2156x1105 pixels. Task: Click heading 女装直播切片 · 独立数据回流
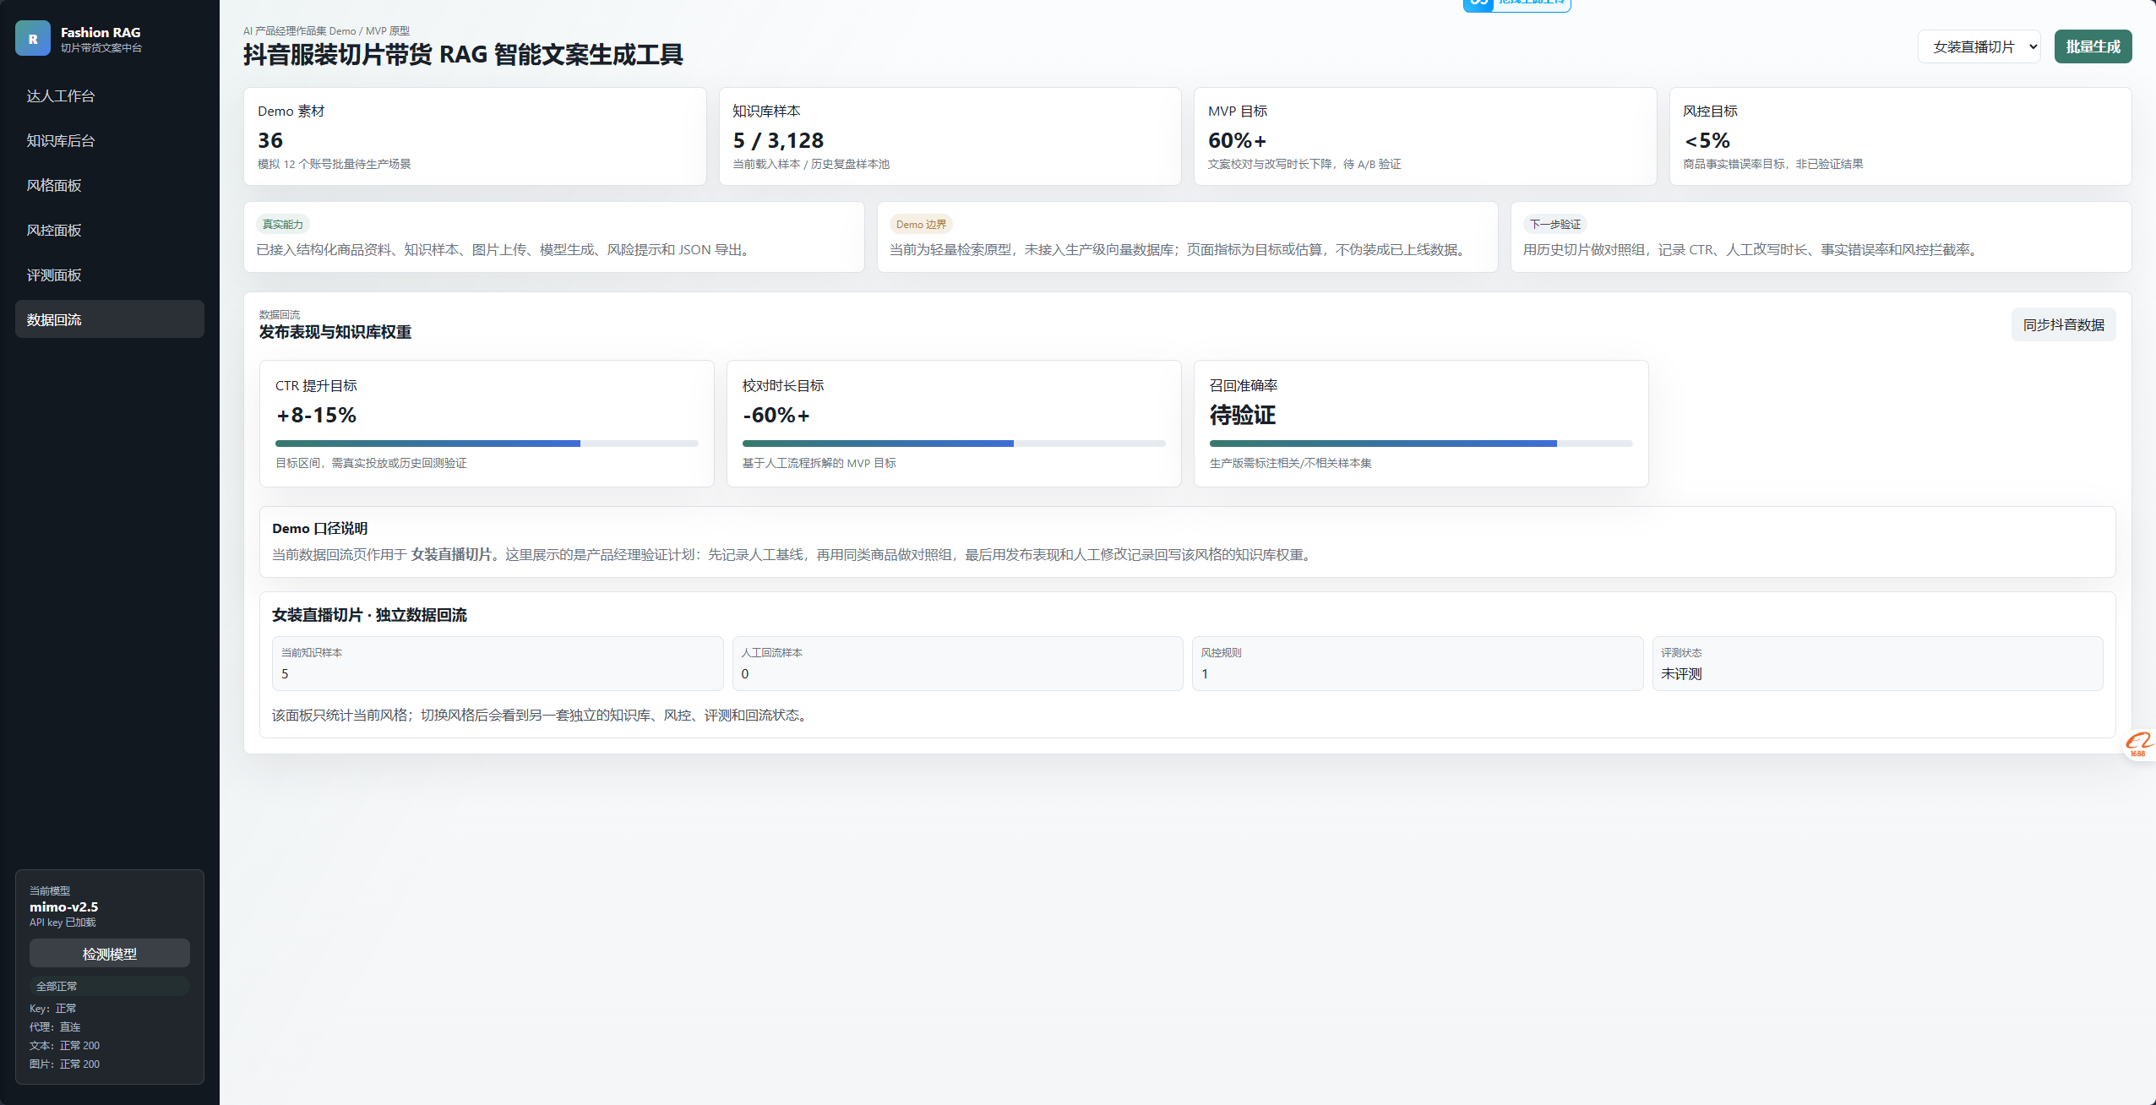[369, 615]
